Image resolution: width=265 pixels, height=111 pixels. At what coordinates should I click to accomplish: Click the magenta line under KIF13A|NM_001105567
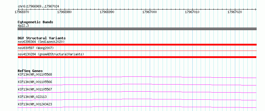click(x=137, y=92)
